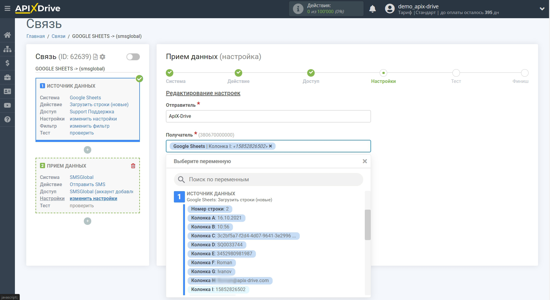Select variable Колонка H email
Viewport: 550px width, 300px height.
[230, 281]
